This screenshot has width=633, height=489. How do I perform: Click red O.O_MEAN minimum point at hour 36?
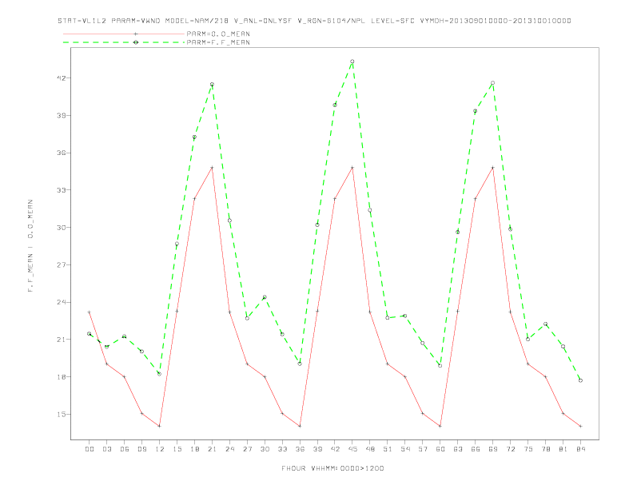(300, 426)
